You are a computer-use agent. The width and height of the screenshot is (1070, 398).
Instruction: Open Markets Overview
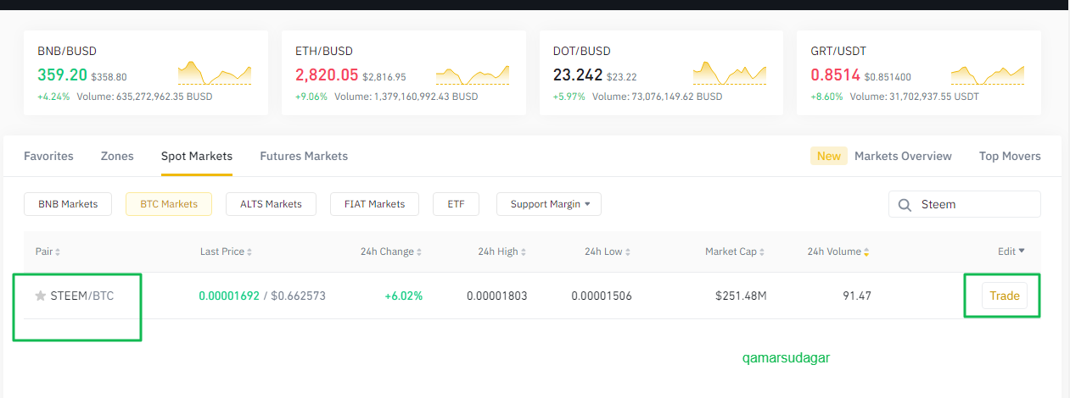(903, 156)
